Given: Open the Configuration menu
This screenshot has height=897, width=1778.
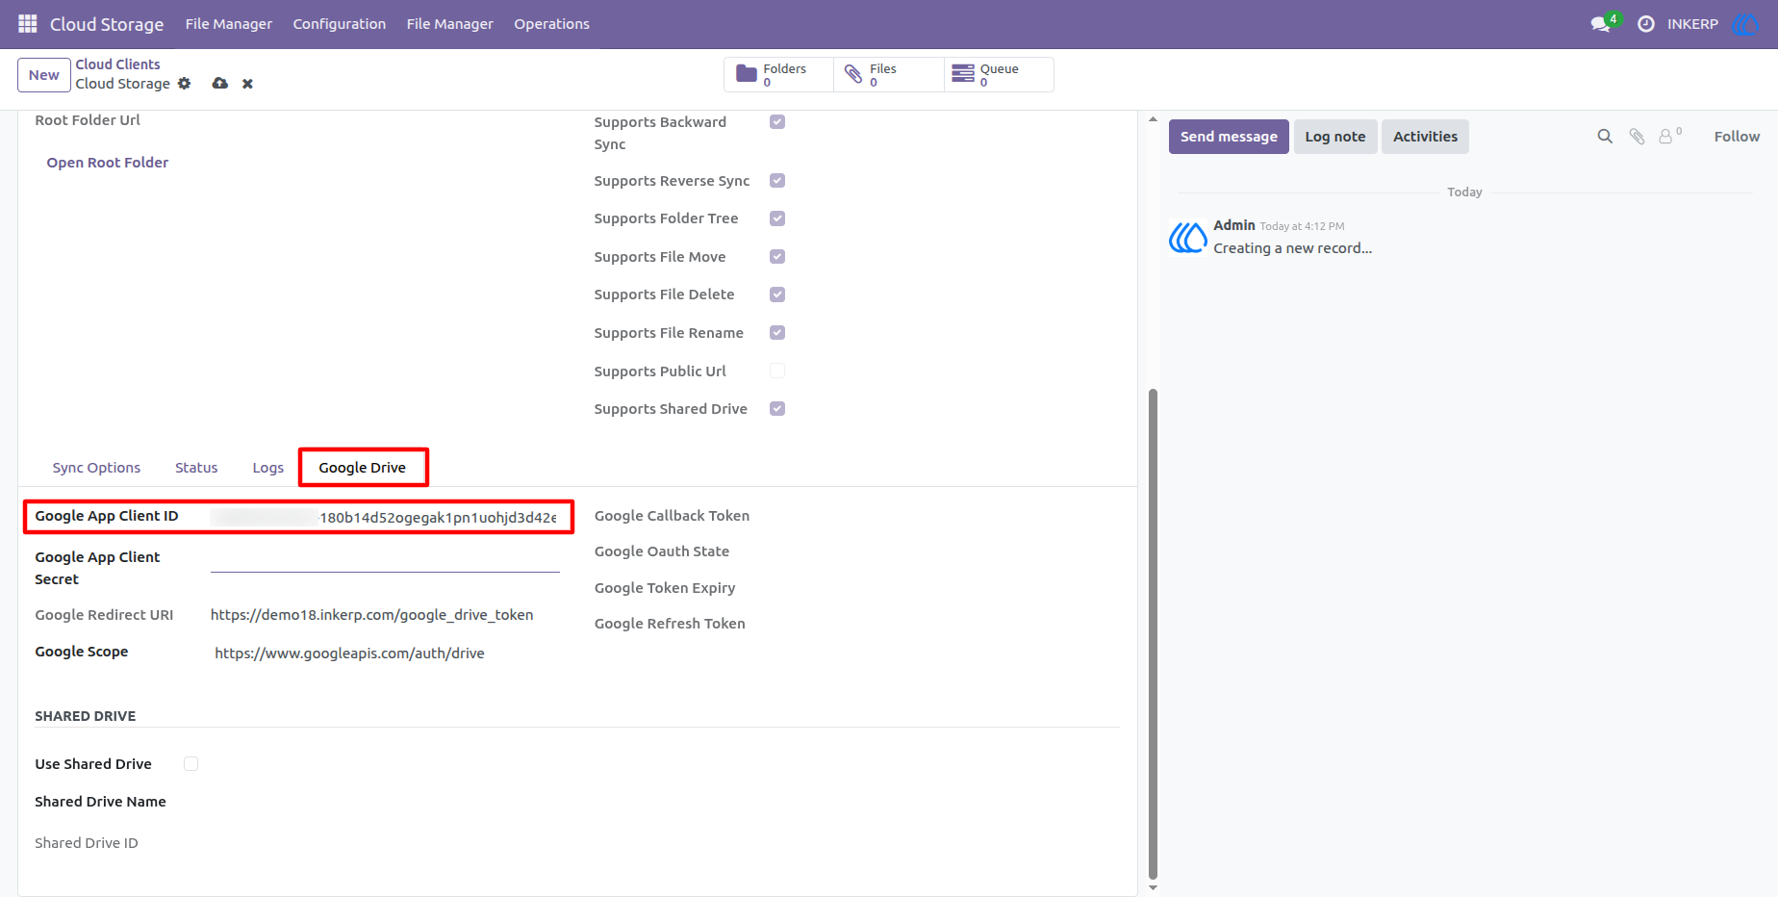Looking at the screenshot, I should (x=339, y=24).
